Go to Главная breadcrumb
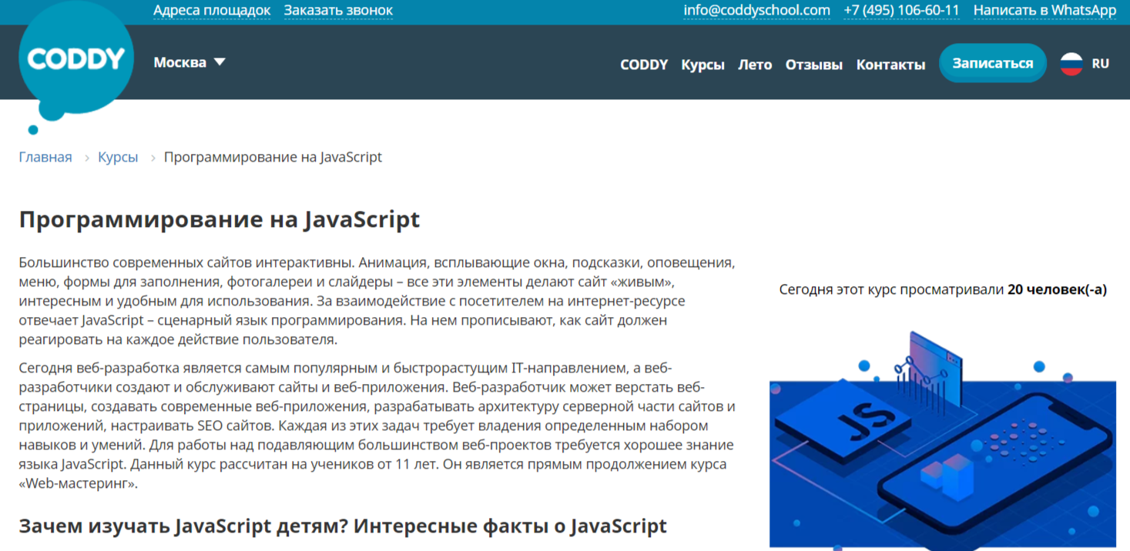This screenshot has height=551, width=1130. 45,157
